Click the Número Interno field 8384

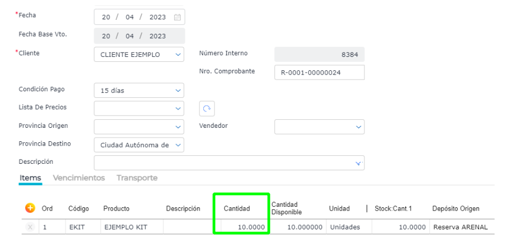[x=319, y=54]
